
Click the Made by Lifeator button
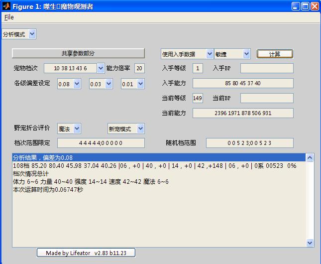tap(86, 253)
